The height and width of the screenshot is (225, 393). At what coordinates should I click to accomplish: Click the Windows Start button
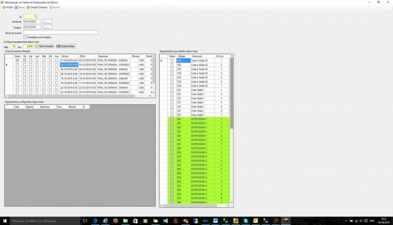[4, 221]
